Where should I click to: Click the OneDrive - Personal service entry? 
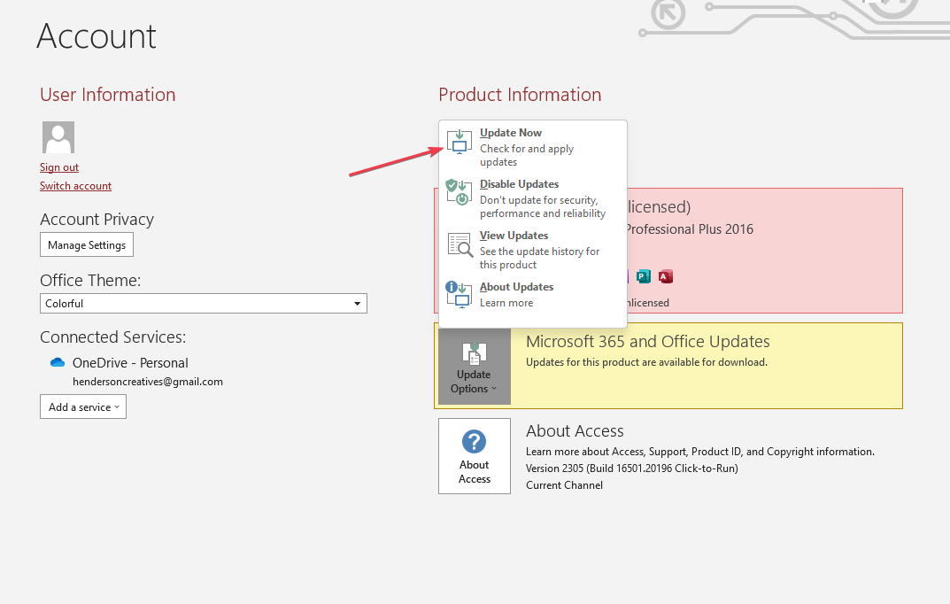pos(130,363)
